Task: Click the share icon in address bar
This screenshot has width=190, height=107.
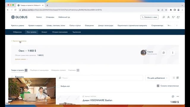Action: pos(162,10)
